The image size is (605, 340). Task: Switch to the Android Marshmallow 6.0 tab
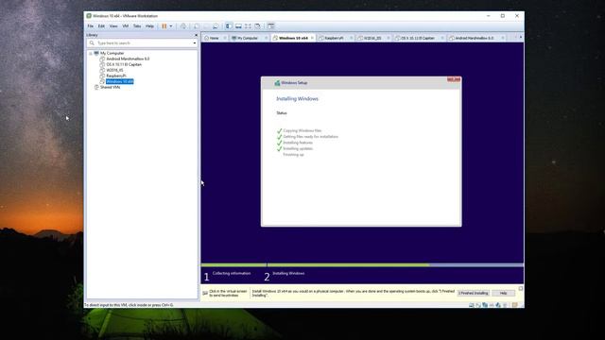[475, 38]
